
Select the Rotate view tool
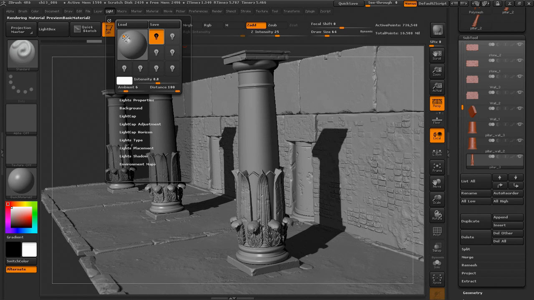(x=437, y=215)
